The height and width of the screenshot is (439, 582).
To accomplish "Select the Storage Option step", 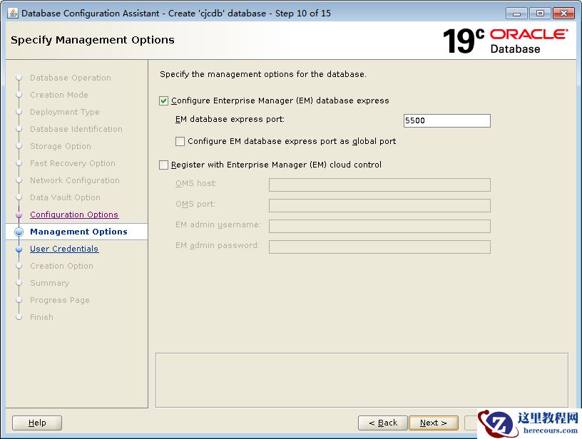I will (60, 146).
